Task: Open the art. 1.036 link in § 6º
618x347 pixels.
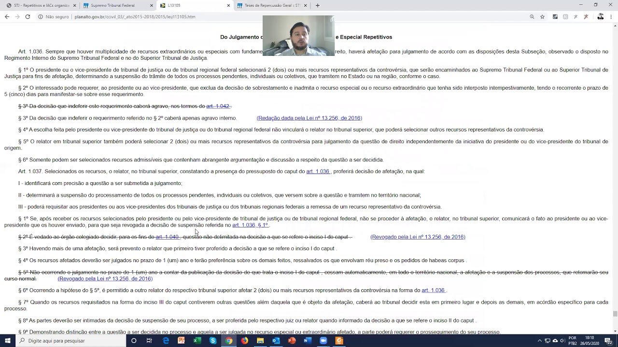Action: click(x=433, y=290)
